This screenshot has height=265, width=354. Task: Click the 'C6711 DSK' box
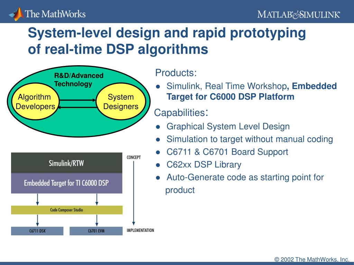point(37,231)
